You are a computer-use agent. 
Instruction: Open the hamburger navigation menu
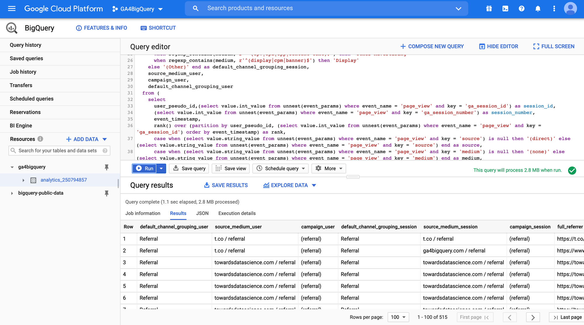click(12, 8)
